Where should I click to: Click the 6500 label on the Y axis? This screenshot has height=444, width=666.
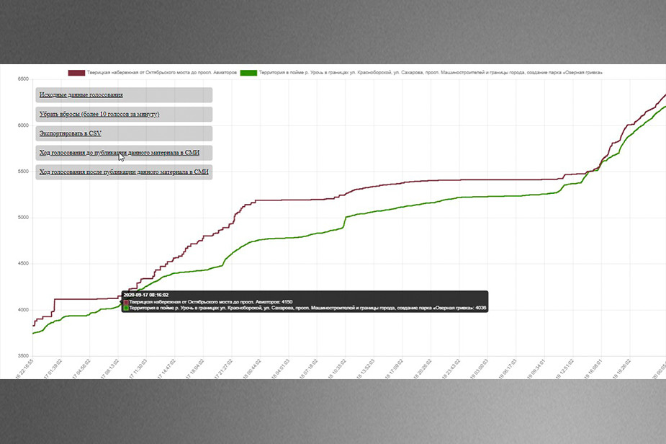(x=22, y=79)
